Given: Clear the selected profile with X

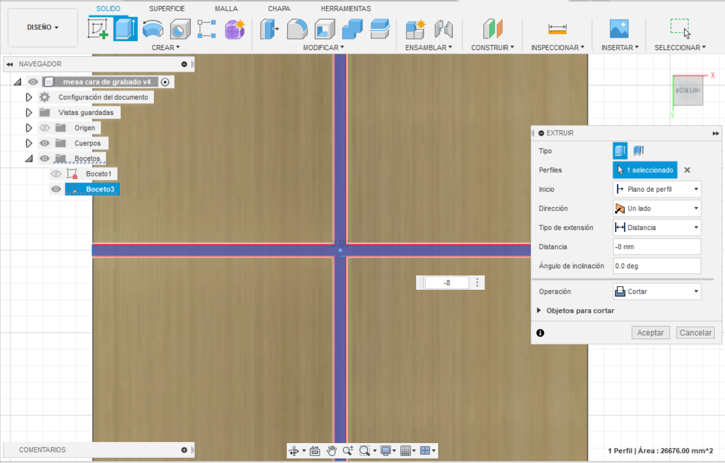Looking at the screenshot, I should [687, 170].
